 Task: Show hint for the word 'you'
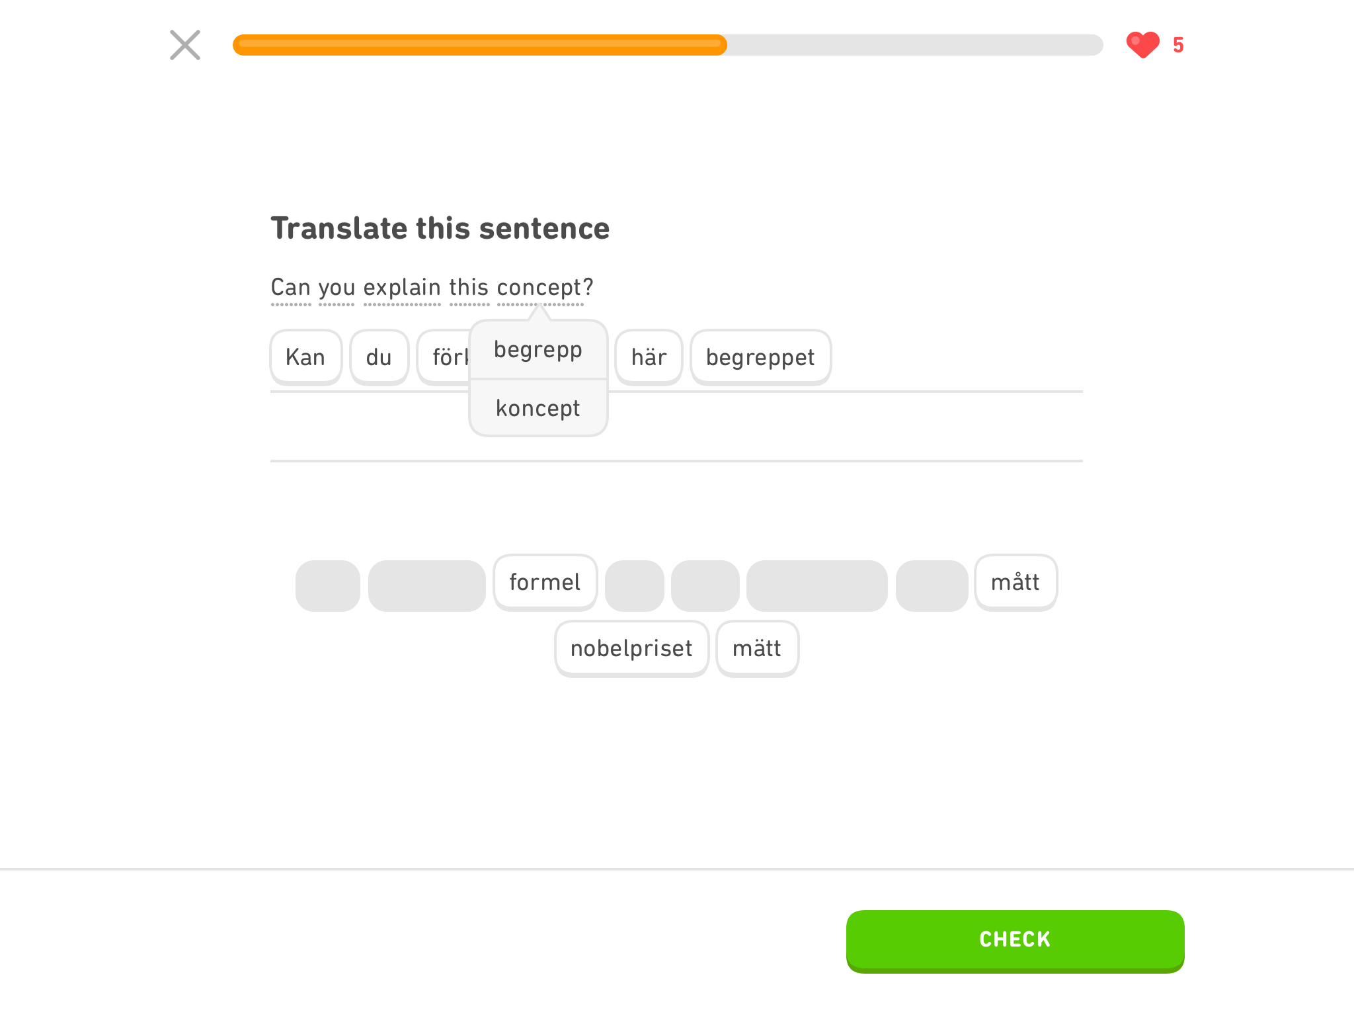(337, 288)
